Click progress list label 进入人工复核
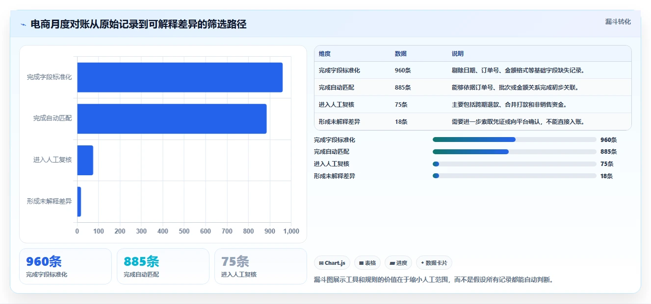 (x=332, y=164)
